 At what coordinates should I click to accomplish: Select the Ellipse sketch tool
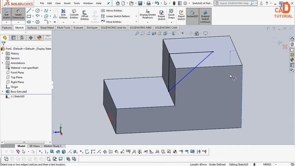pyautogui.click(x=46, y=17)
